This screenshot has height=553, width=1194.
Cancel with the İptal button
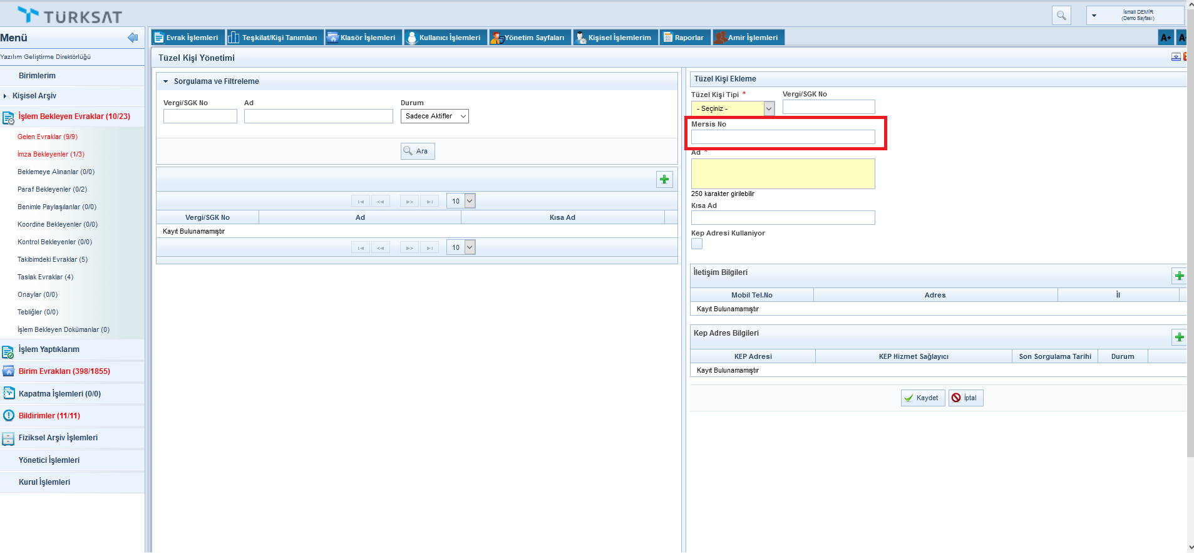[965, 398]
